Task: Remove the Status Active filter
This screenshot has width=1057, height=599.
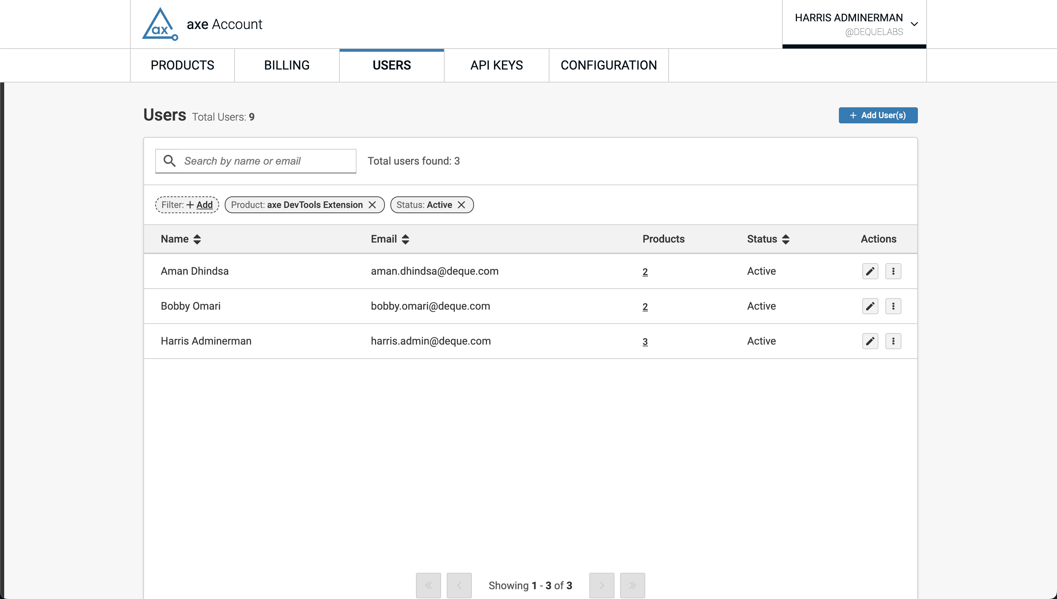Action: tap(461, 205)
